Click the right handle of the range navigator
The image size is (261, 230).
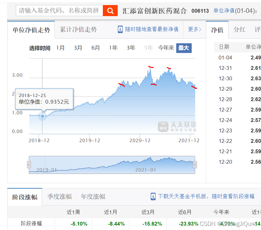click(x=195, y=165)
